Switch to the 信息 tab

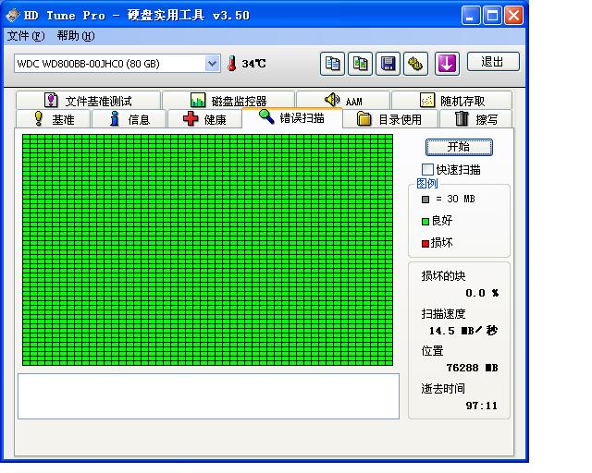click(129, 119)
